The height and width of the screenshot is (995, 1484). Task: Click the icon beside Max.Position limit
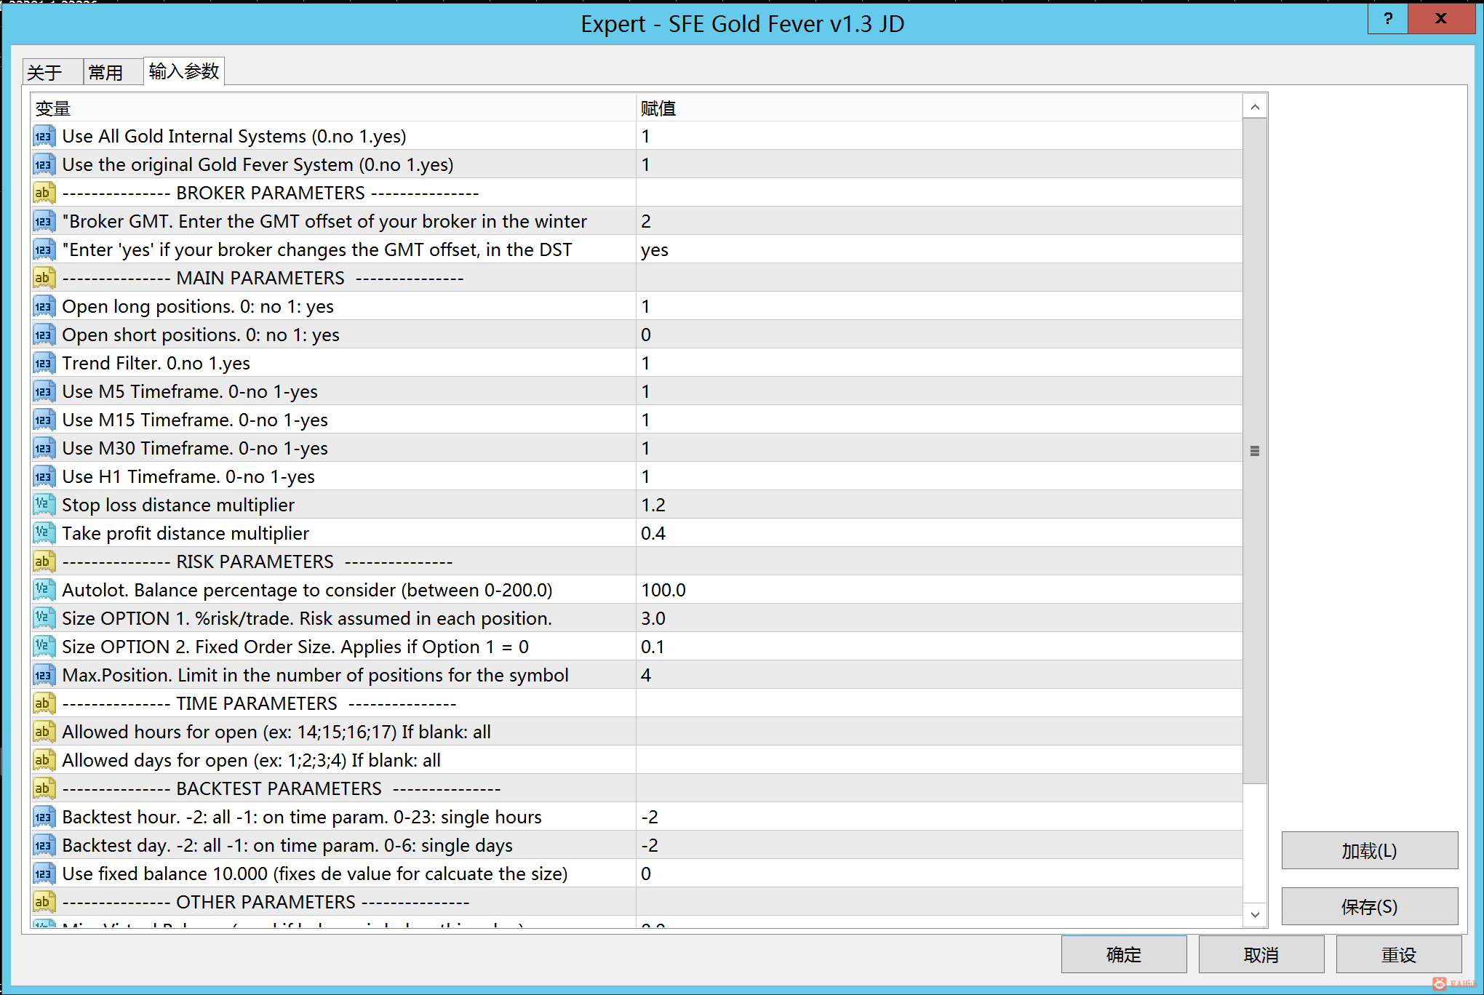[44, 675]
